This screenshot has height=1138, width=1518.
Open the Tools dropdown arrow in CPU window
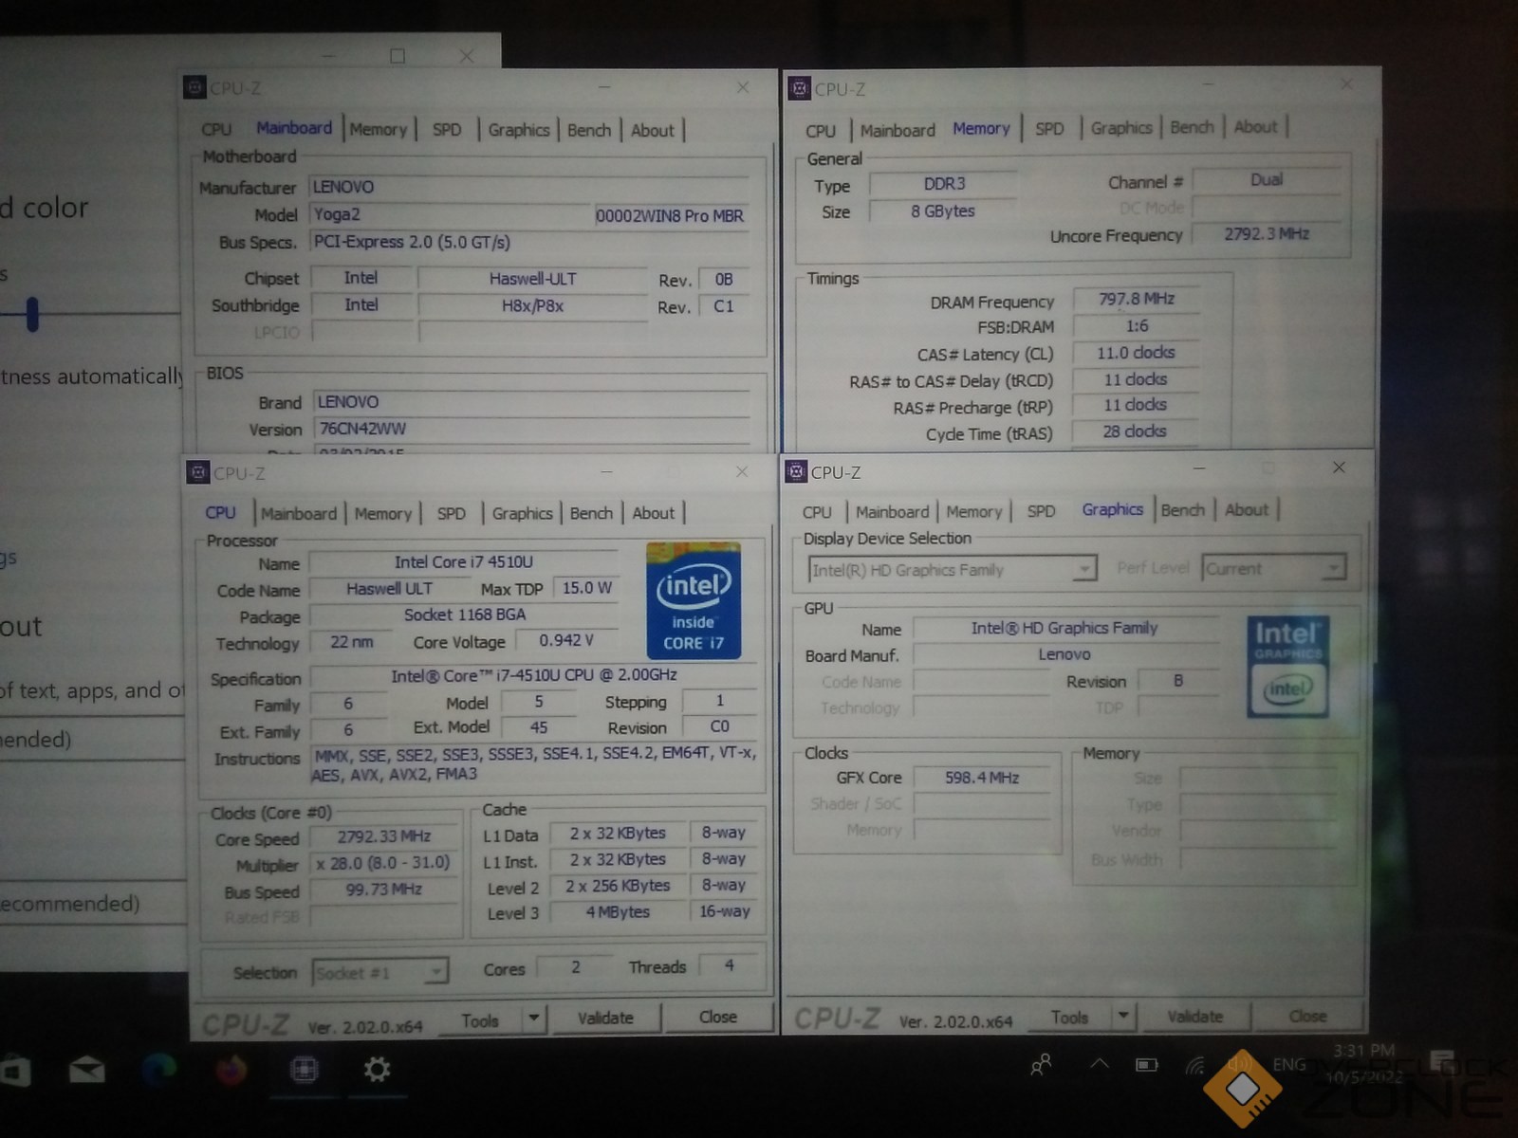pyautogui.click(x=534, y=1018)
